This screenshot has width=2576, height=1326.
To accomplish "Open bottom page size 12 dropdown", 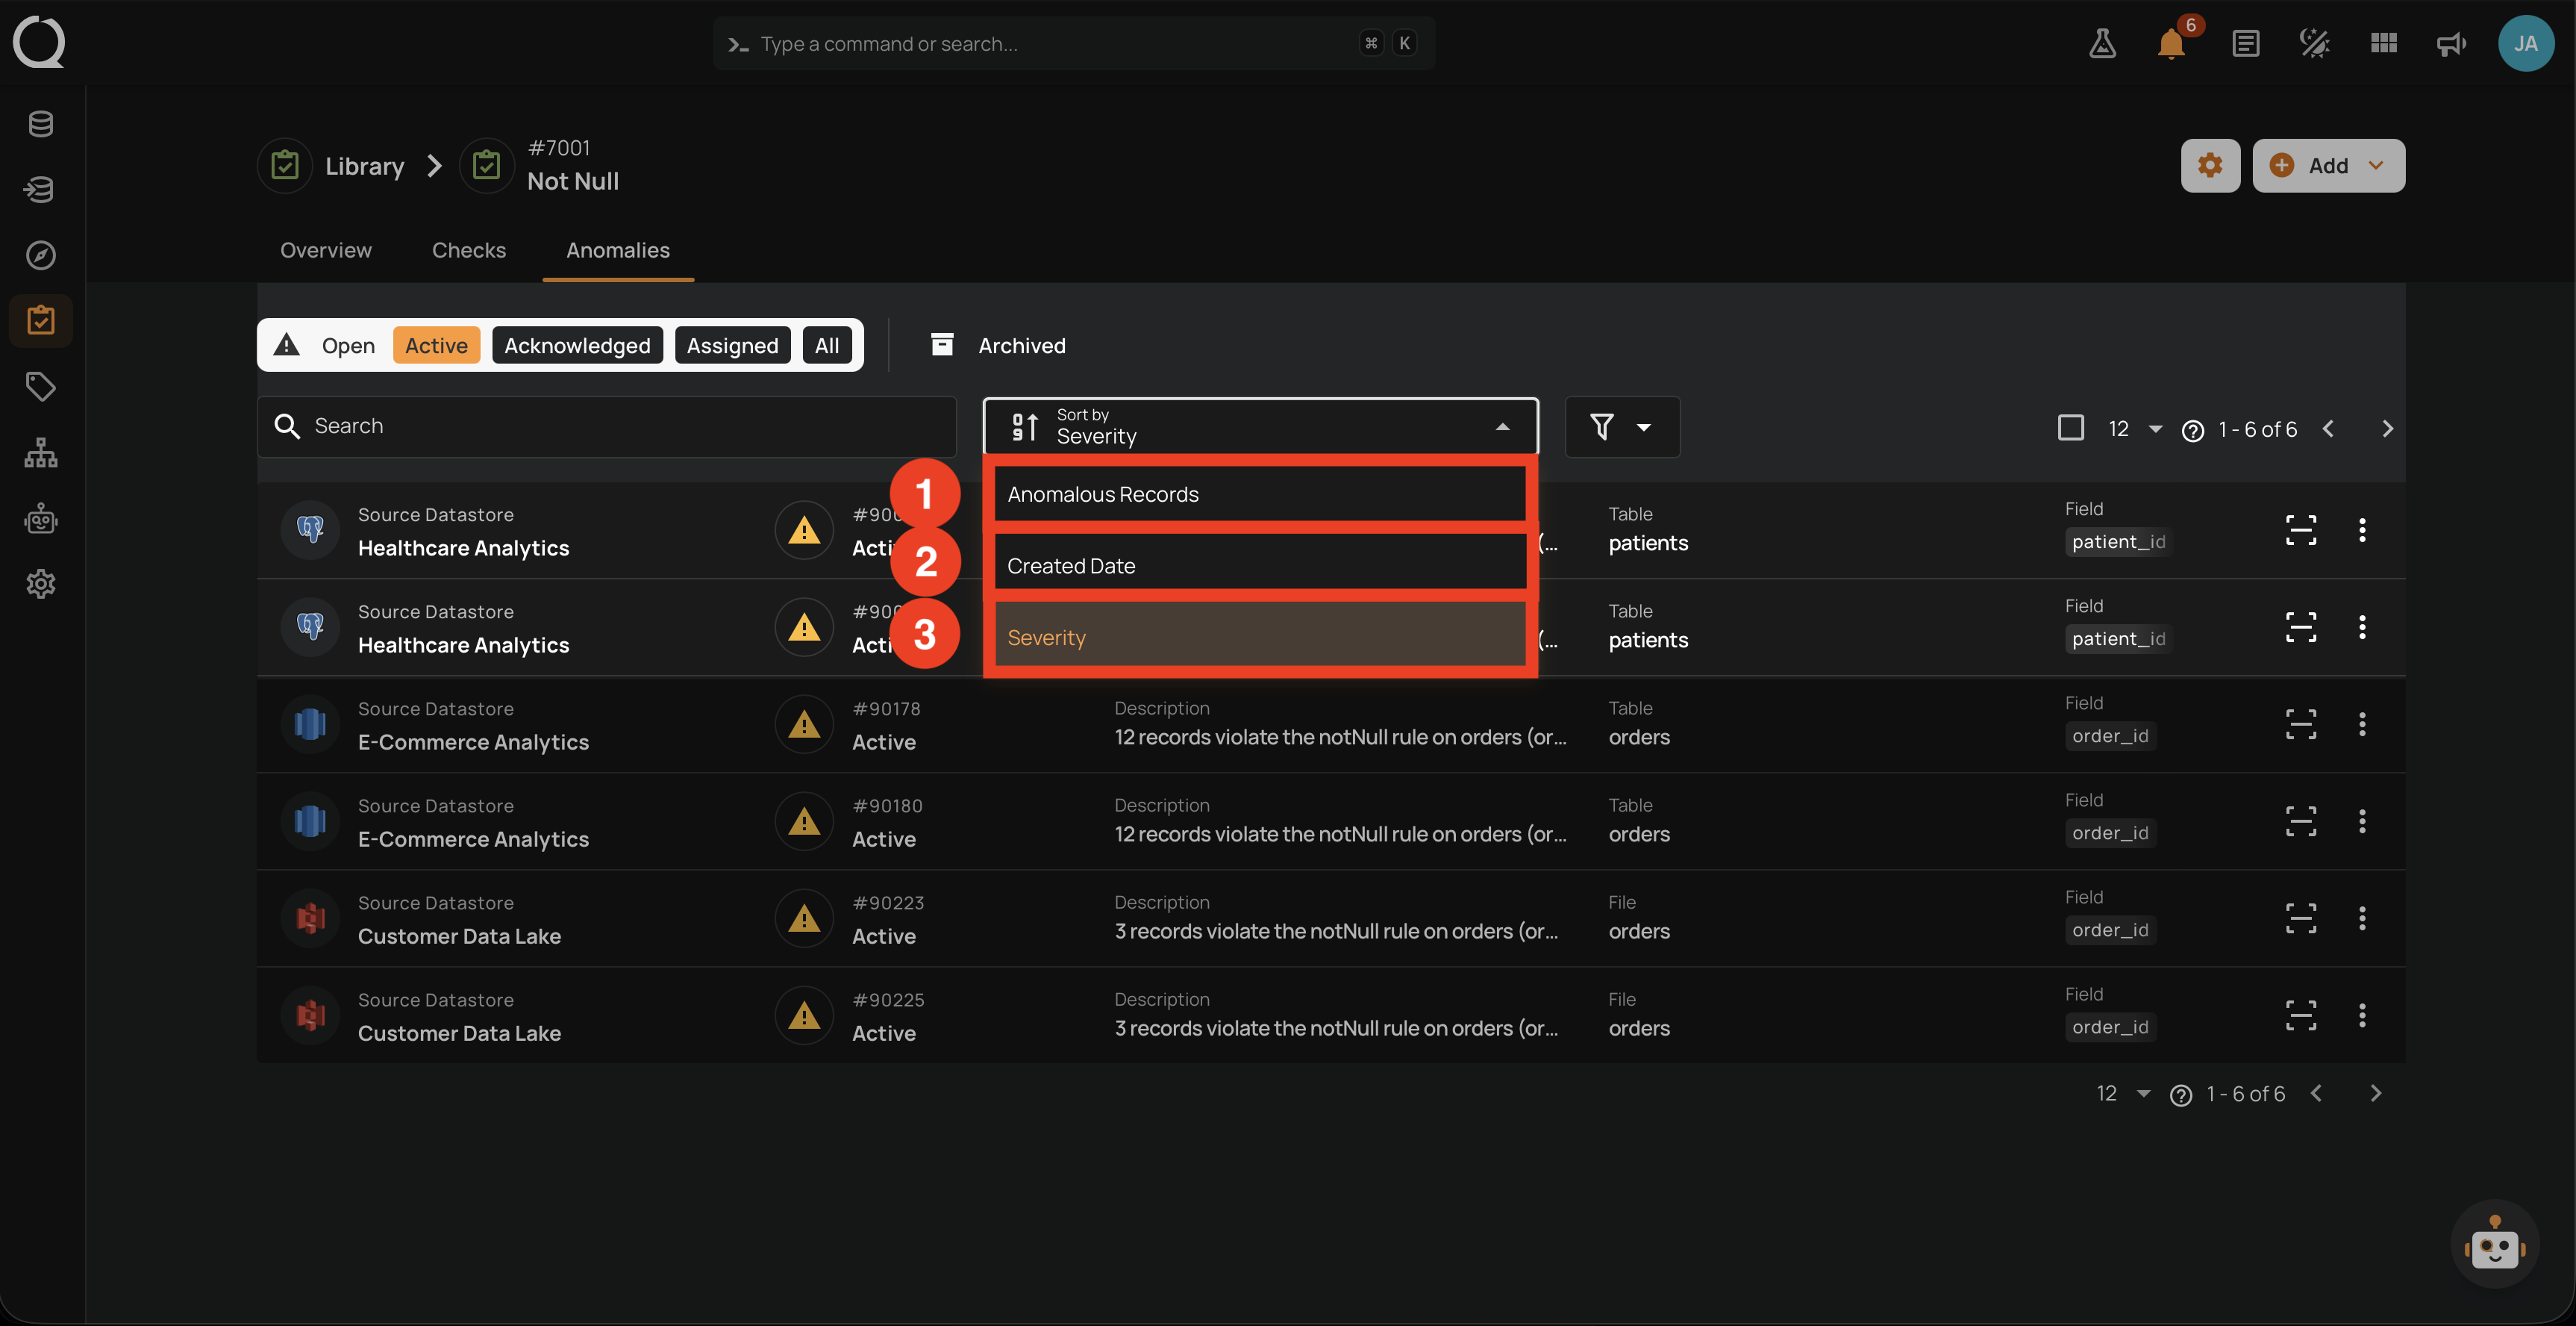I will [x=2124, y=1094].
